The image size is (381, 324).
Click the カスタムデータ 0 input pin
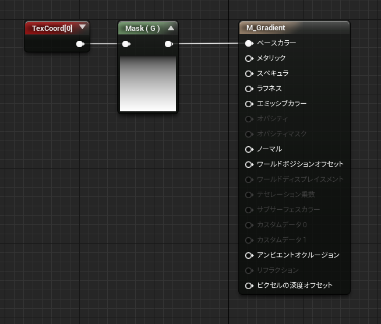click(x=249, y=225)
